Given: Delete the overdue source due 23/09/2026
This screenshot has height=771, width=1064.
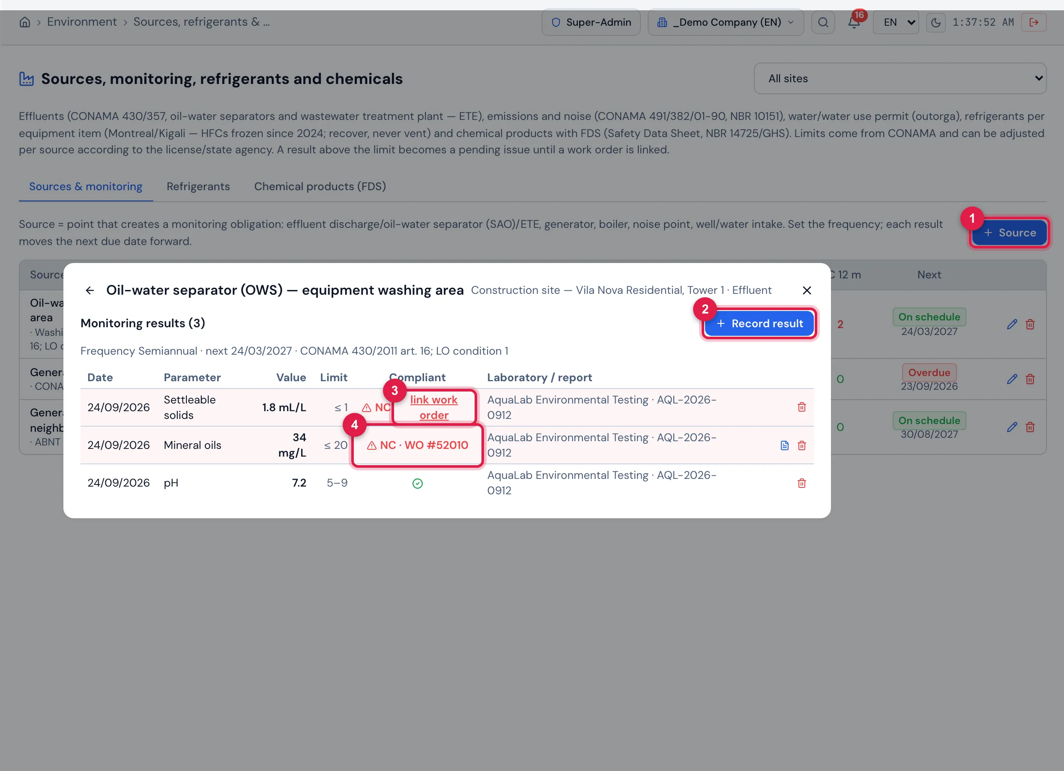Looking at the screenshot, I should (1030, 379).
